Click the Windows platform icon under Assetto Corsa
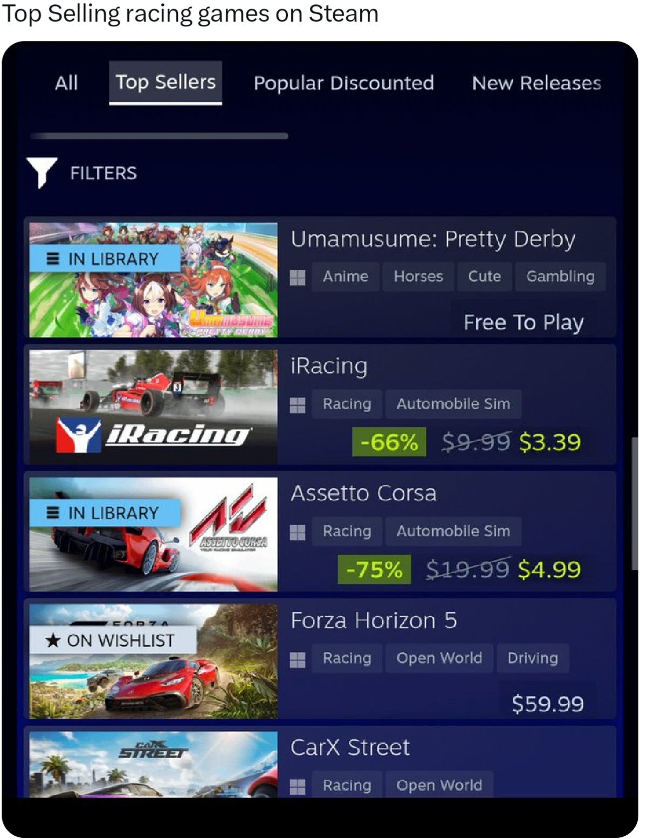661x839 pixels. 298,532
